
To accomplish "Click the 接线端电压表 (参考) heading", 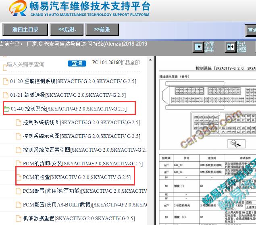I will (174, 77).
